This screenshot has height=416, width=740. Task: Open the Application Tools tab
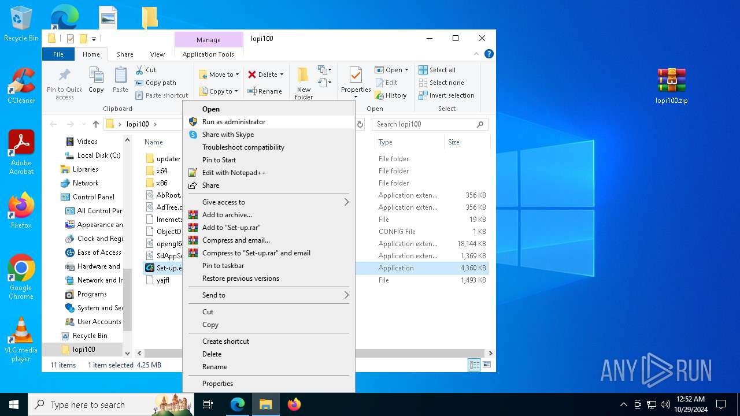click(208, 54)
